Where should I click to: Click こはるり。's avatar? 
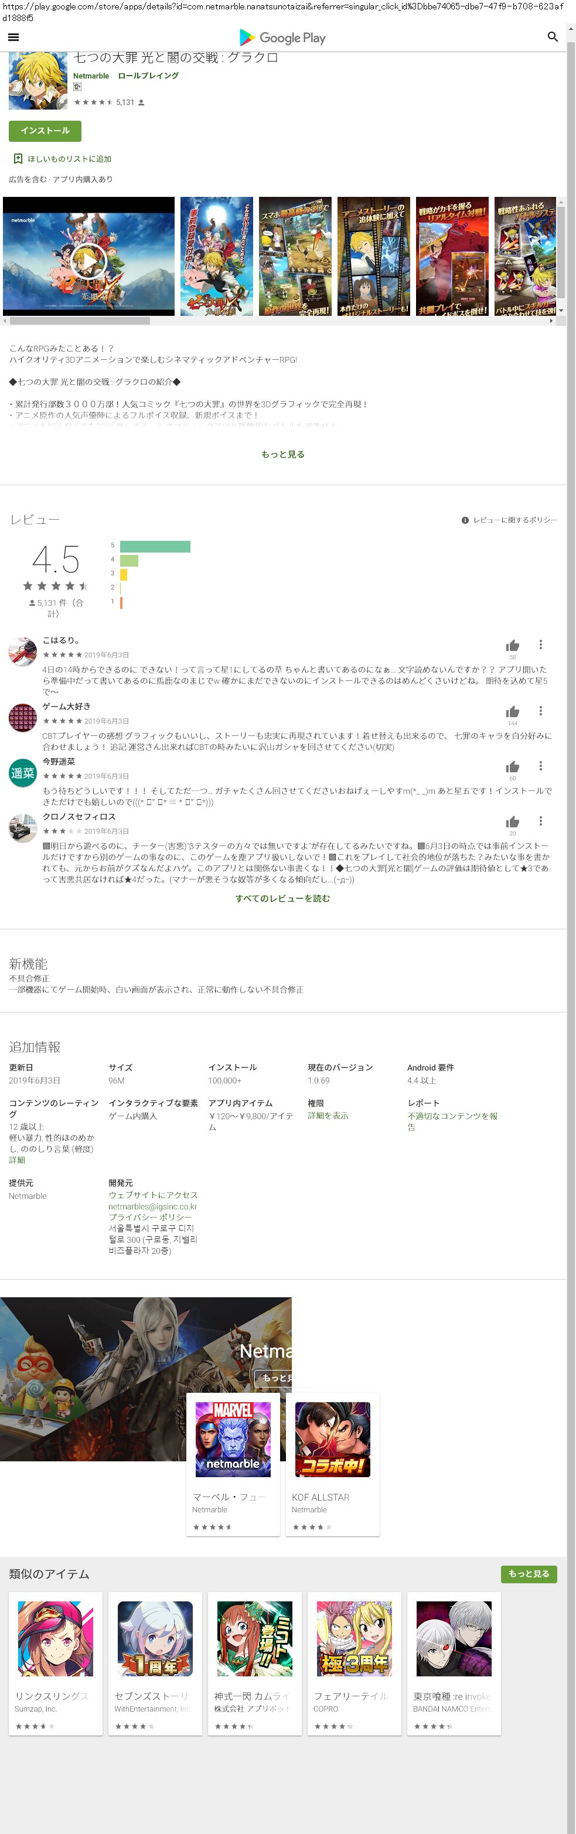click(x=23, y=652)
